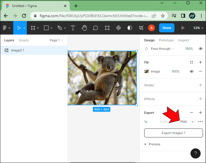Viewport: 206px width, 163px height.
Task: Click the koala image on canvas
Action: point(102,78)
